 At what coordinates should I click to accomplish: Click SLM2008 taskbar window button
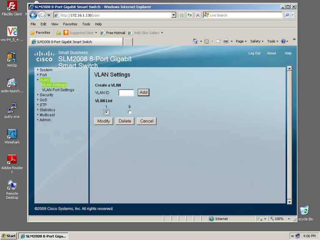tap(44, 236)
